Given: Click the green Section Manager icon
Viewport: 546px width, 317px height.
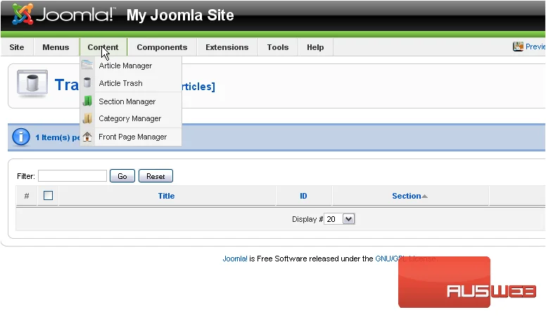Looking at the screenshot, I should coord(87,101).
